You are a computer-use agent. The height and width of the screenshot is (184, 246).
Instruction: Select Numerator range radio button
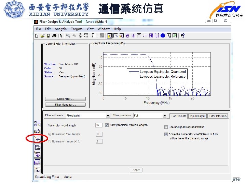[50, 141]
